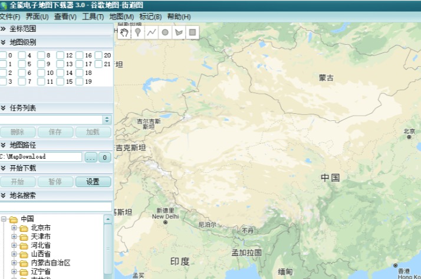
Task: Collapse the 任务列表 panel
Action: 3,108
